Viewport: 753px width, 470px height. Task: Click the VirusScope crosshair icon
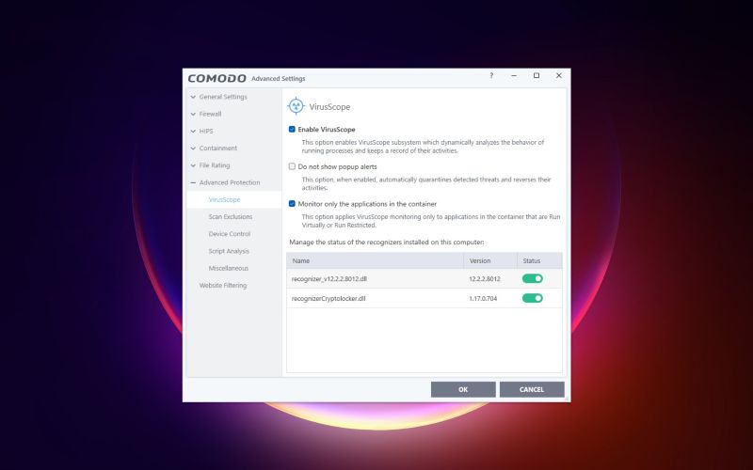(x=296, y=106)
